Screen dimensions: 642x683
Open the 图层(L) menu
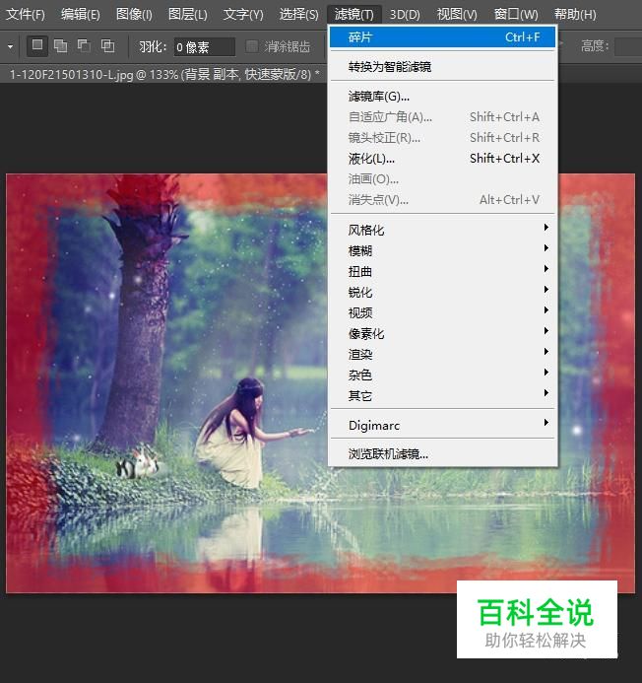(x=188, y=15)
